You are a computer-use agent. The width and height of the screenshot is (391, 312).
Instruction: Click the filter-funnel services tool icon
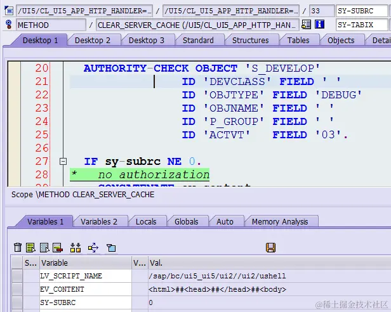point(111,247)
